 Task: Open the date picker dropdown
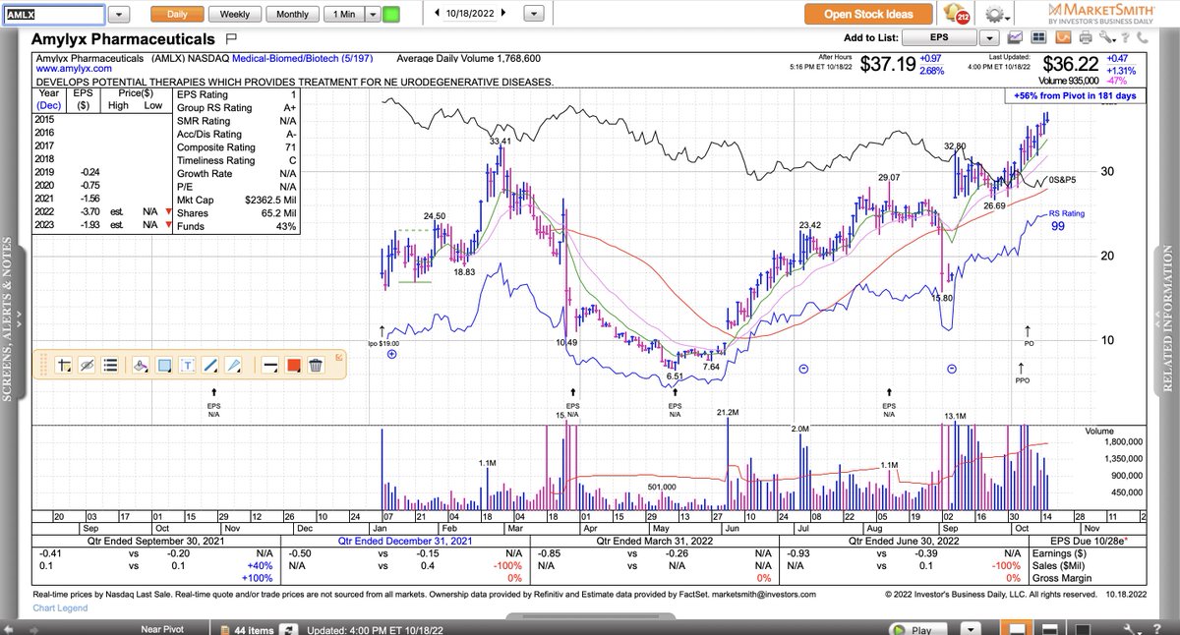534,15
